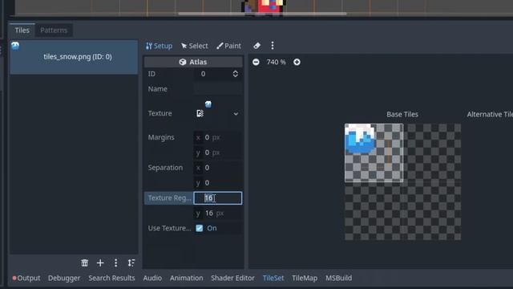Select tiles_snow.png source in list

click(x=74, y=57)
